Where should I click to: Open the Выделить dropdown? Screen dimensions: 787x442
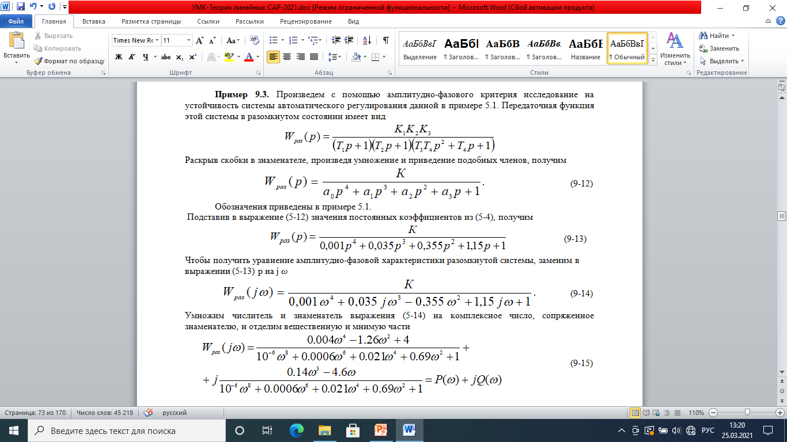click(721, 61)
